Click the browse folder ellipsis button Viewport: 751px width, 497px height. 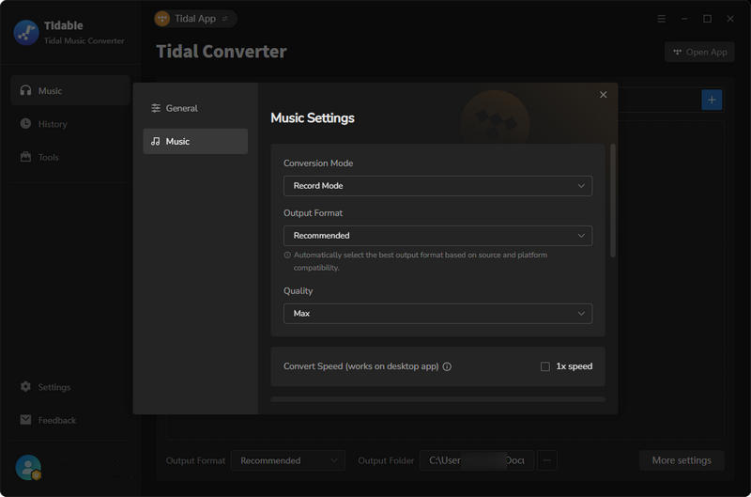547,460
